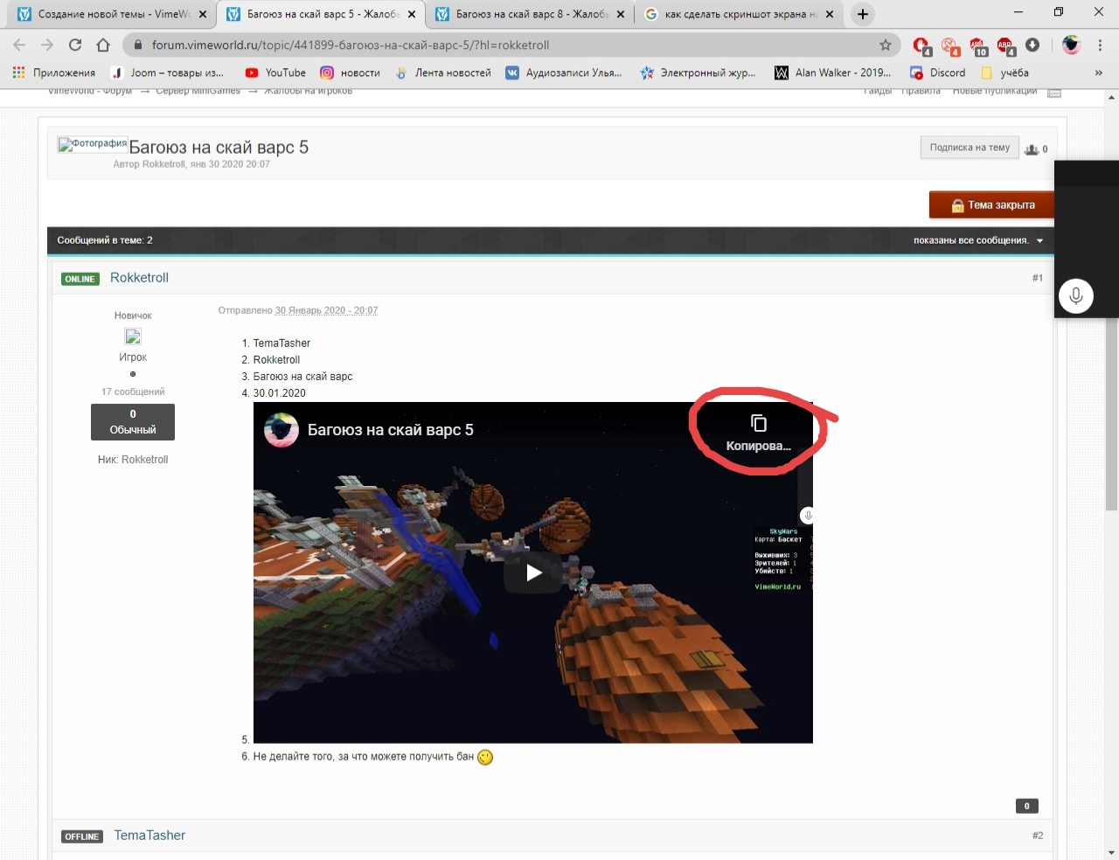Go back to the previous page

[19, 45]
